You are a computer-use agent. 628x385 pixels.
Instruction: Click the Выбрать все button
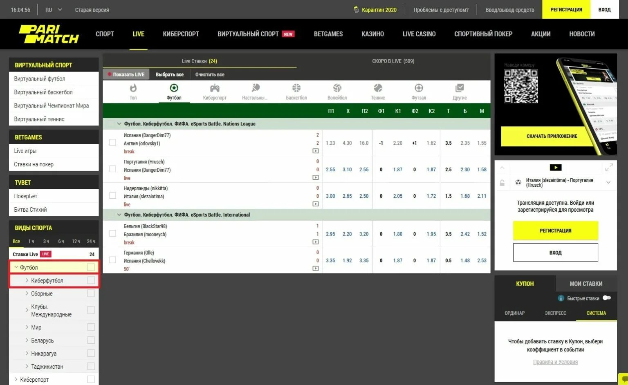[170, 74]
